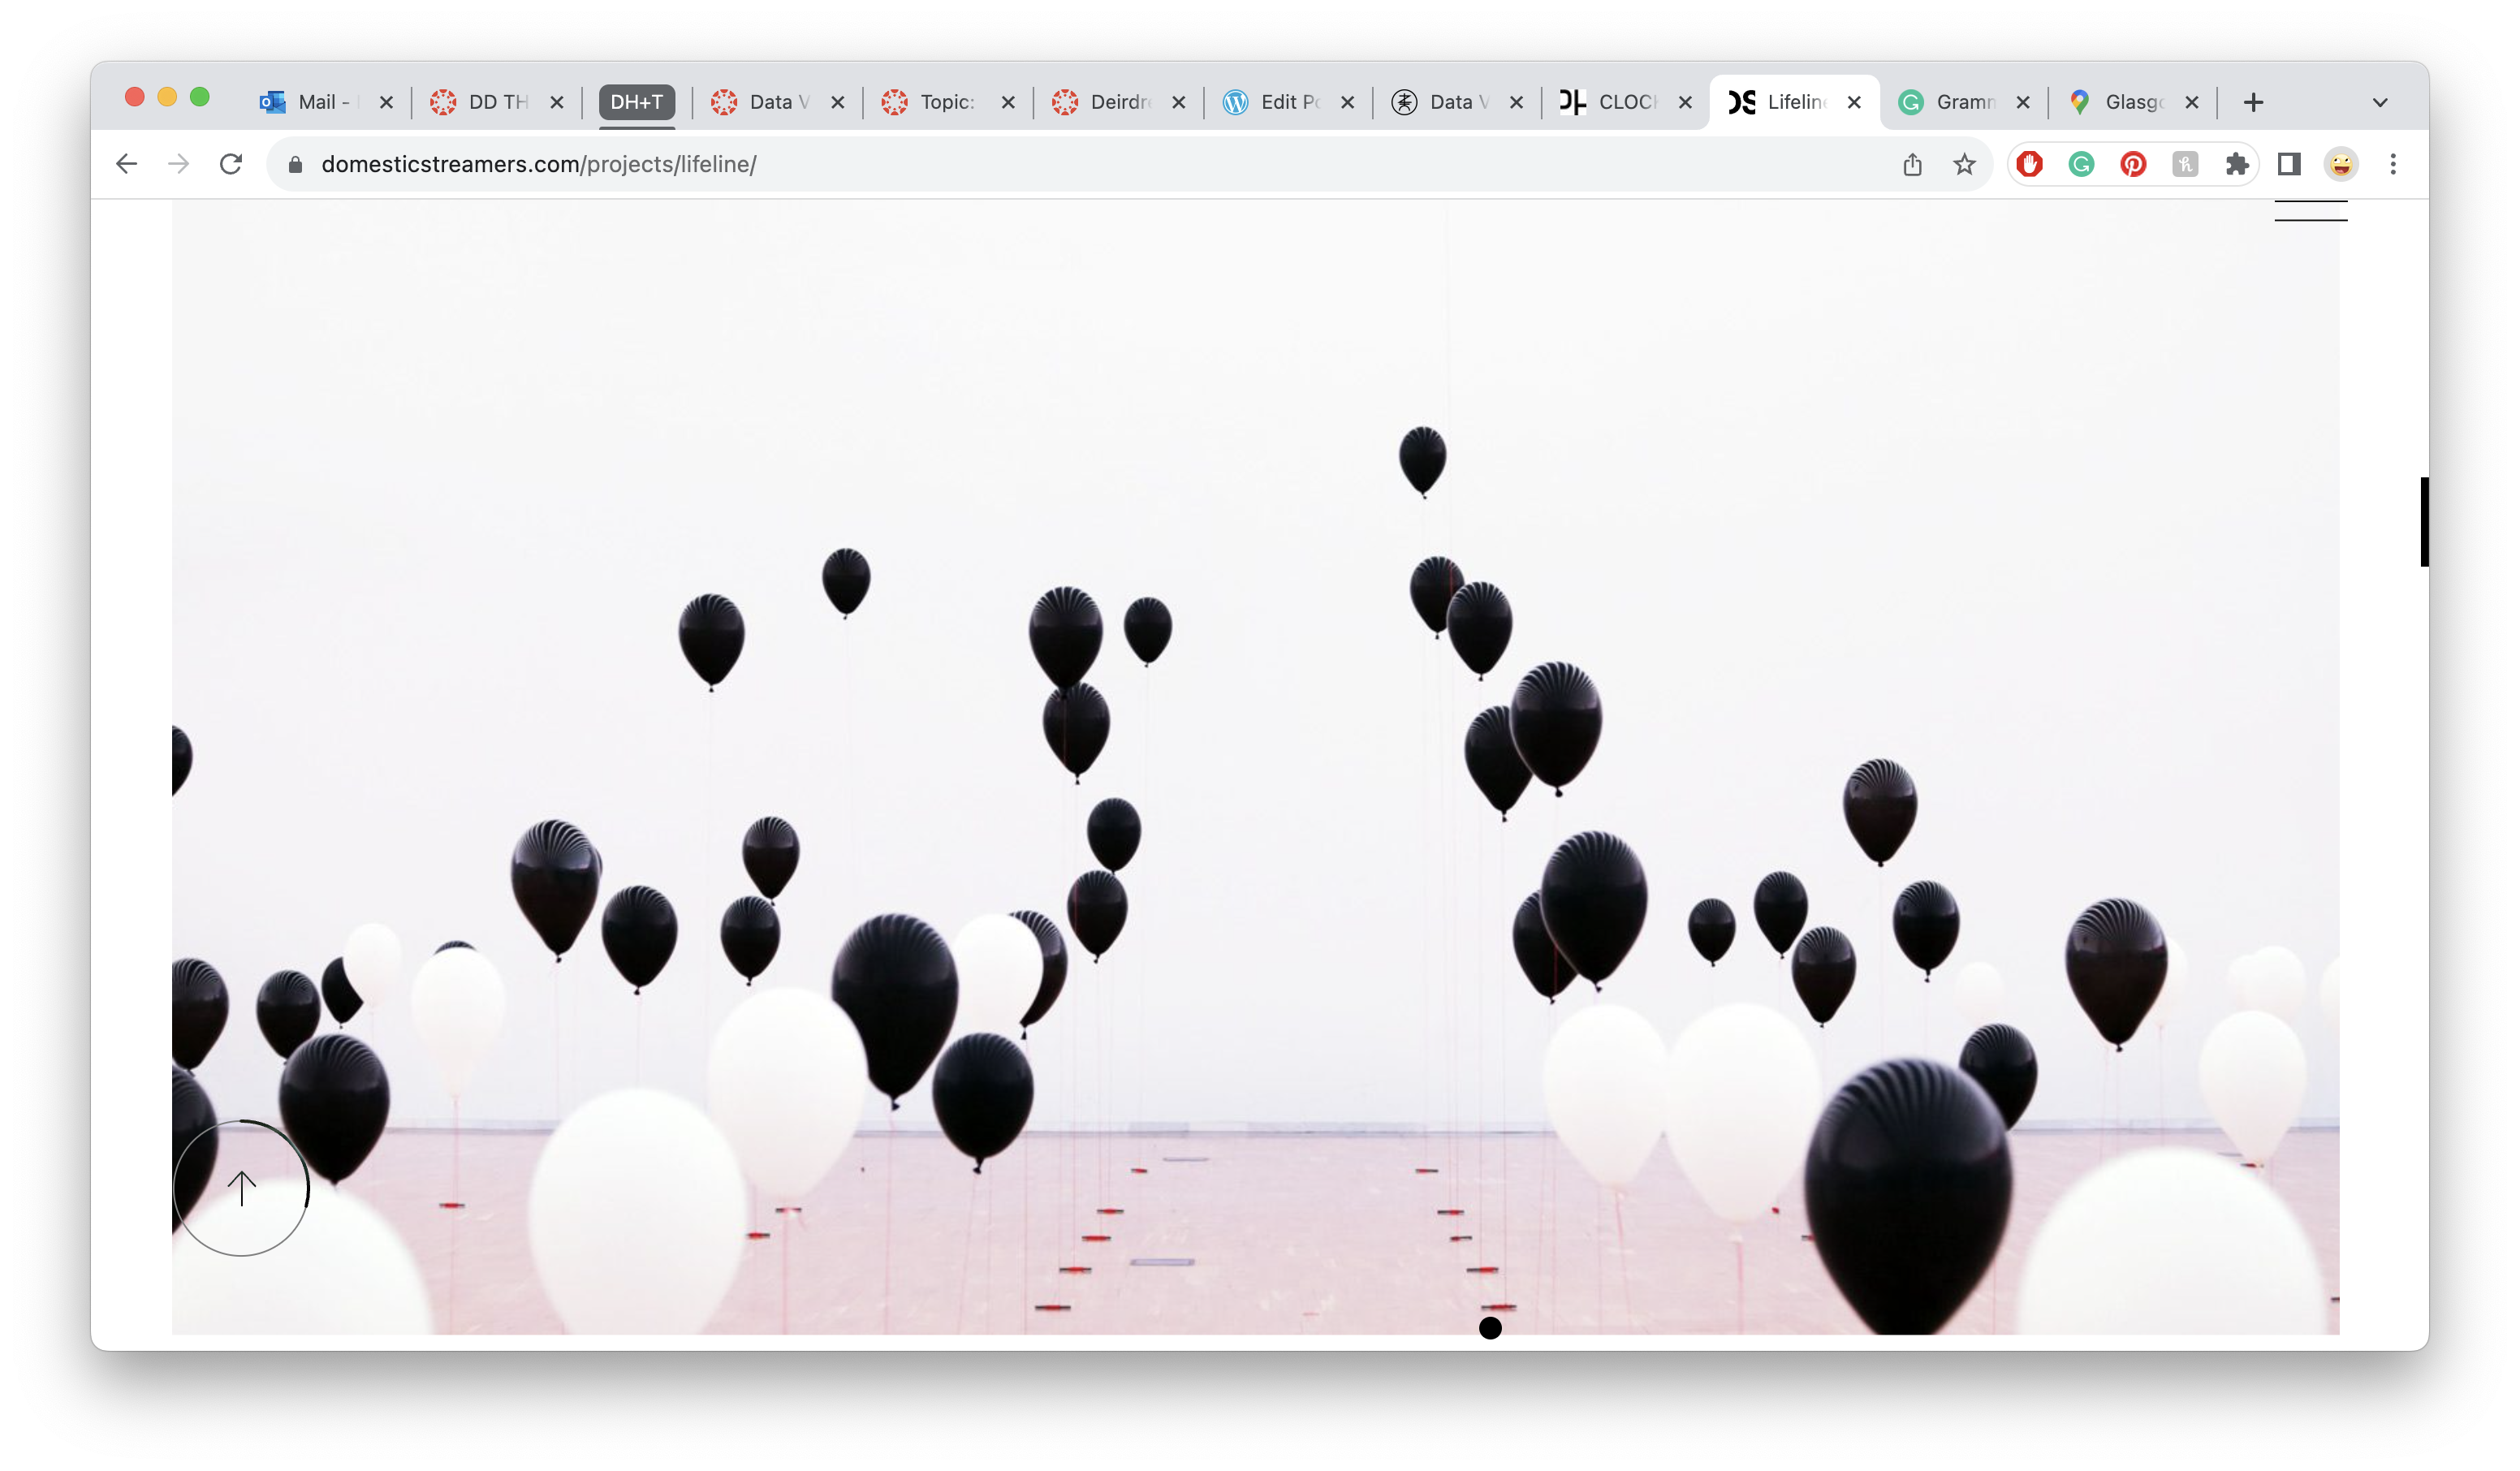Bookmark this page with the star icon
This screenshot has height=1471, width=2520.
coord(1964,164)
